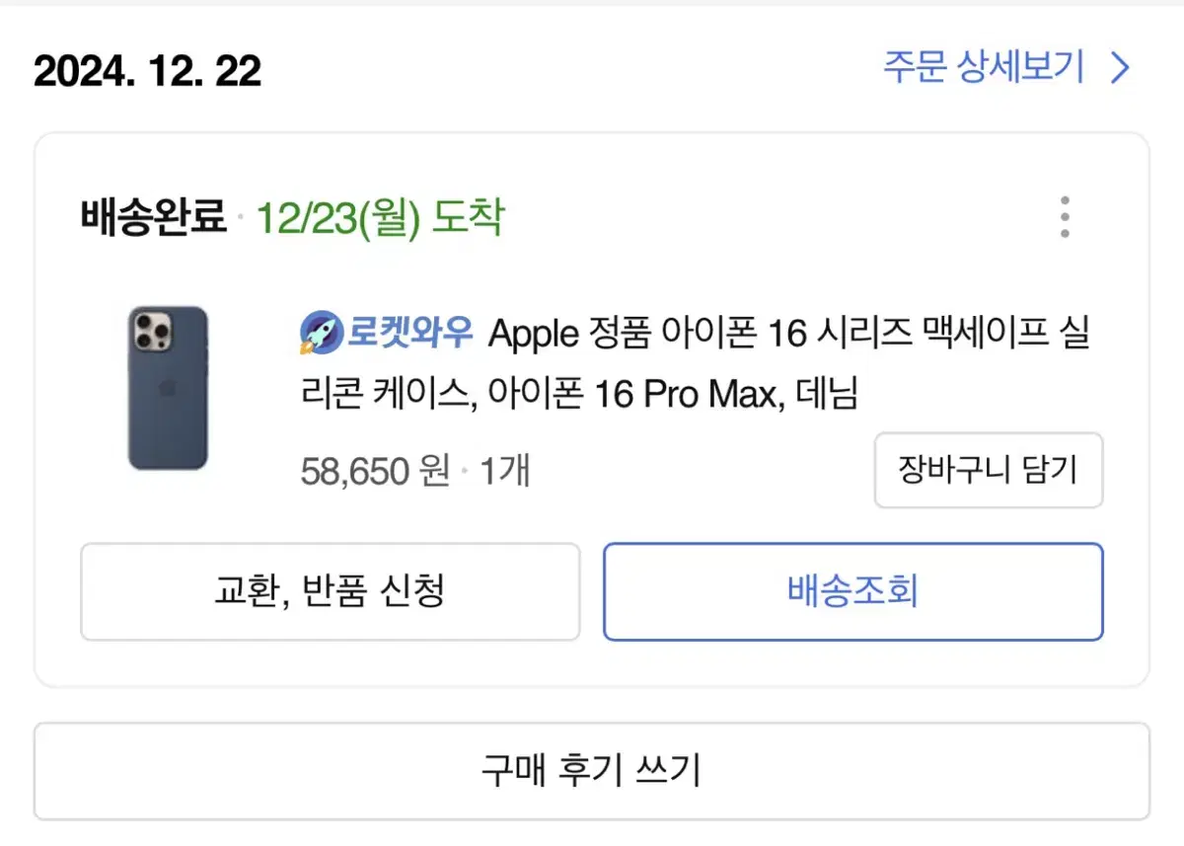View the denim iPhone case thumbnail
Screen dimensions: 1184x846
coord(168,387)
